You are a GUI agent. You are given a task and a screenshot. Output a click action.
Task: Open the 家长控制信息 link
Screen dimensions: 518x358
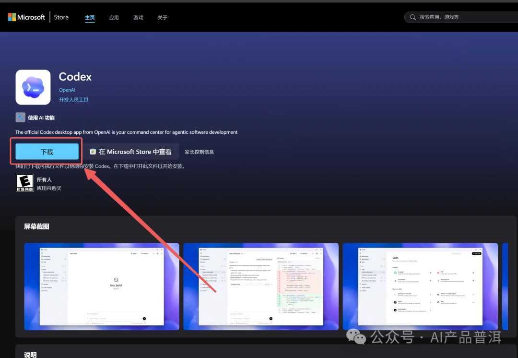199,152
